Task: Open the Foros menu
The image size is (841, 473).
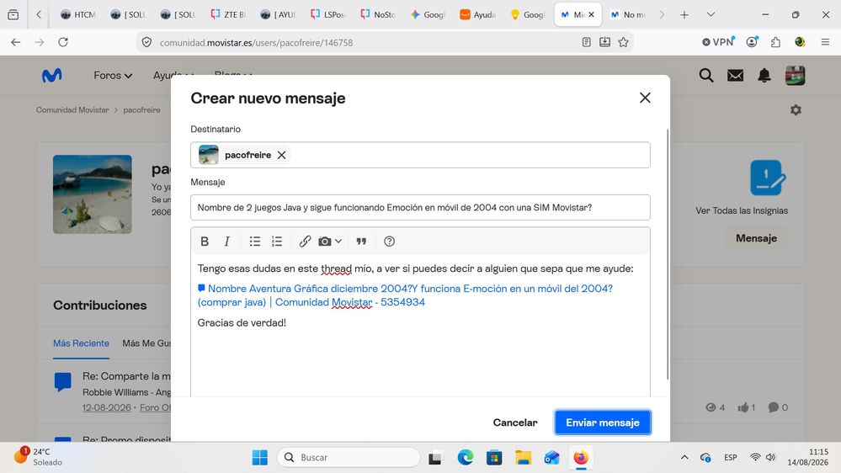Action: [x=113, y=76]
